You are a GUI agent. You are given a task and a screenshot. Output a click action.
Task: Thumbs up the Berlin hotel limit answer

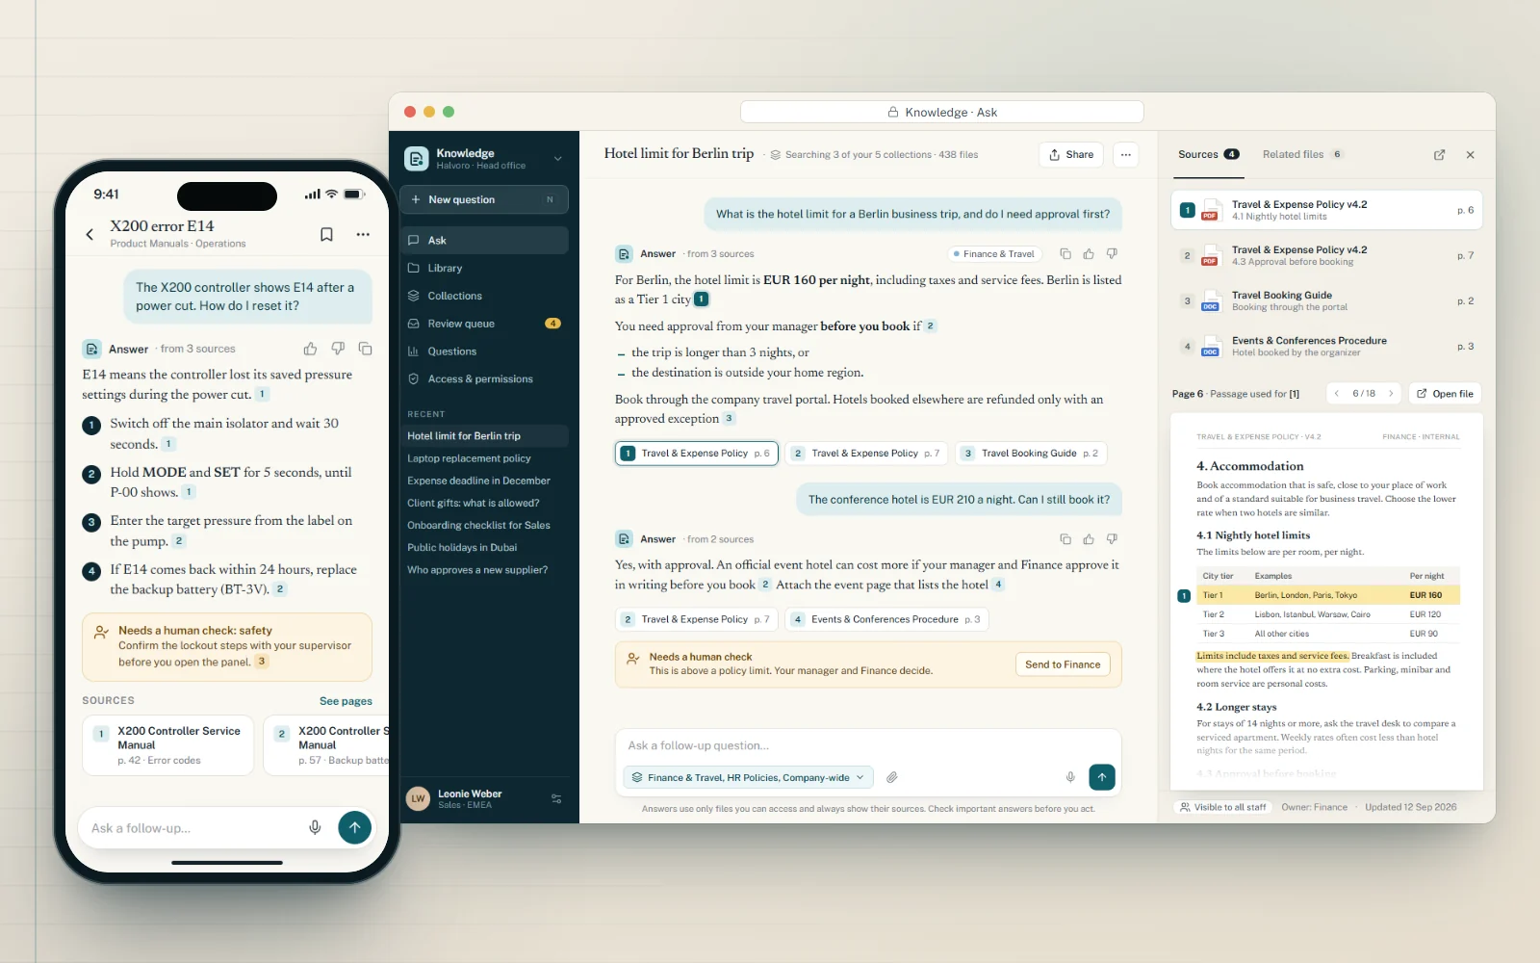[x=1089, y=254]
